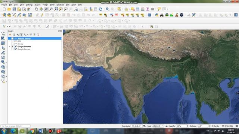This screenshot has width=239, height=134.
Task: Click the Magnifier percentage spin box
Action: pyautogui.click(x=182, y=126)
